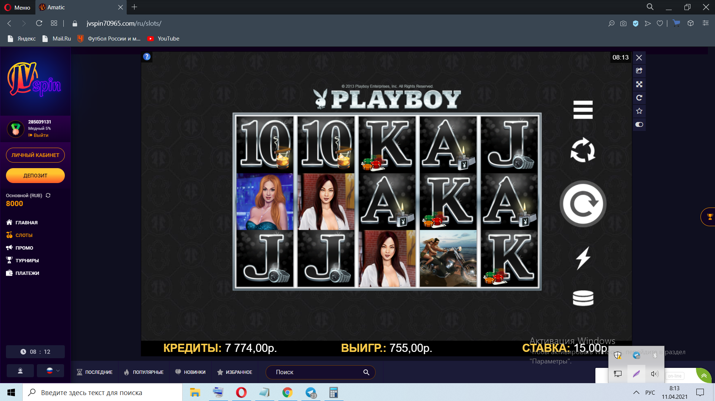Image resolution: width=715 pixels, height=401 pixels.
Task: Expand the green on-line chat widget
Action: (x=703, y=376)
